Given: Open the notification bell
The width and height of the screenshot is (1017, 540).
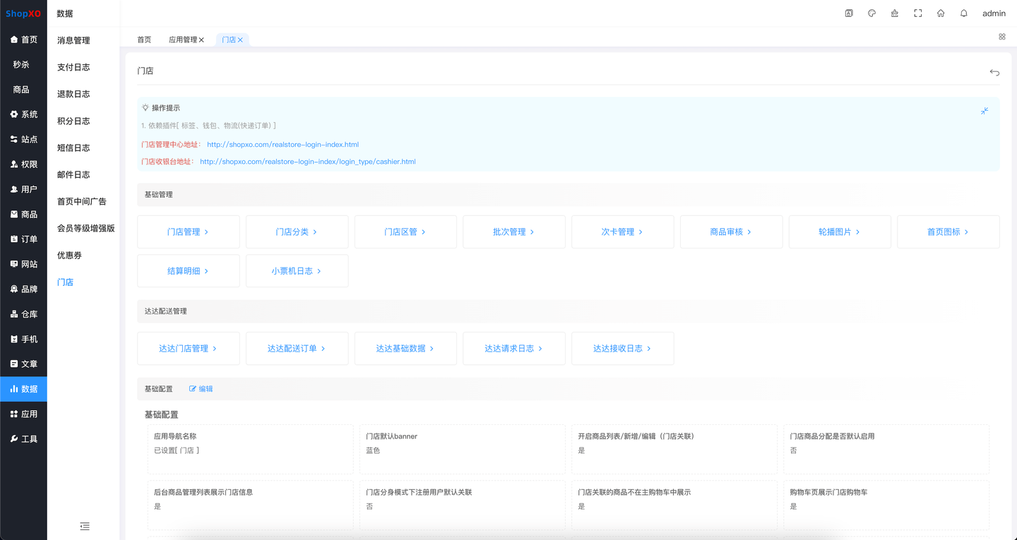Looking at the screenshot, I should click(963, 13).
